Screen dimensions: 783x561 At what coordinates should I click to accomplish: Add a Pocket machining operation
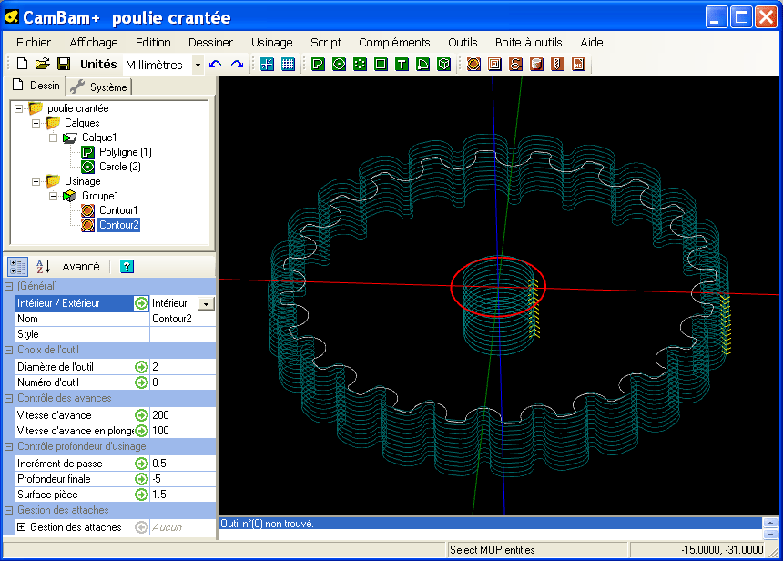tap(495, 64)
